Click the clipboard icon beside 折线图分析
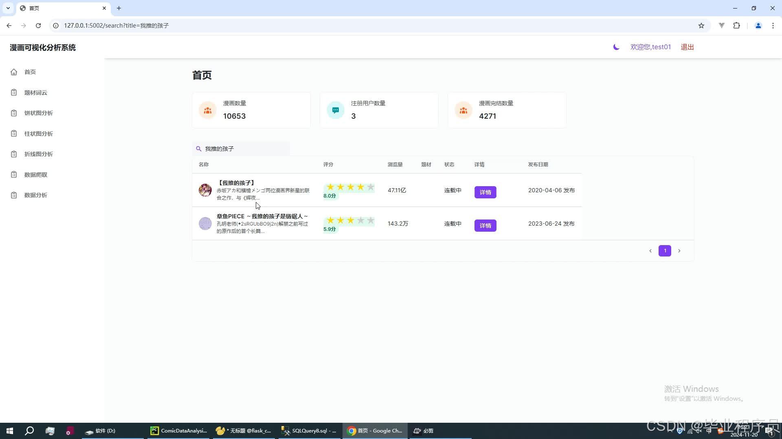782x439 pixels. pyautogui.click(x=14, y=154)
